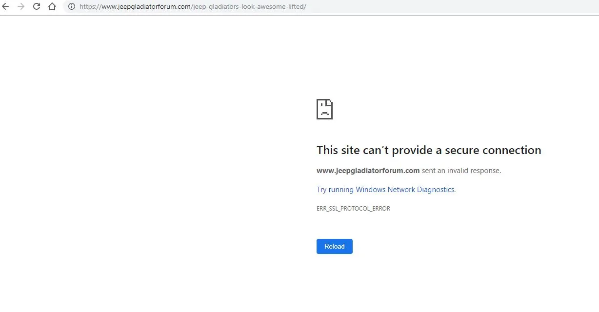
Task: Click the blue Reload button
Action: 335,246
